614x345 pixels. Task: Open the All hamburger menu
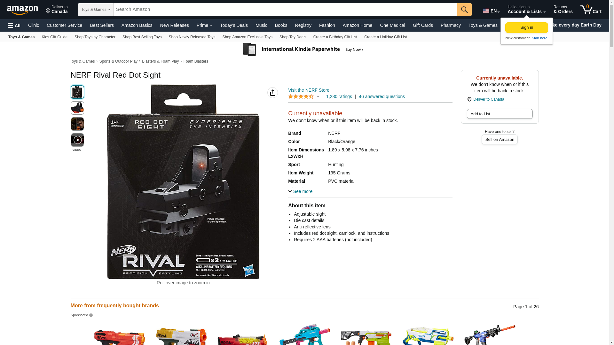coord(14,26)
